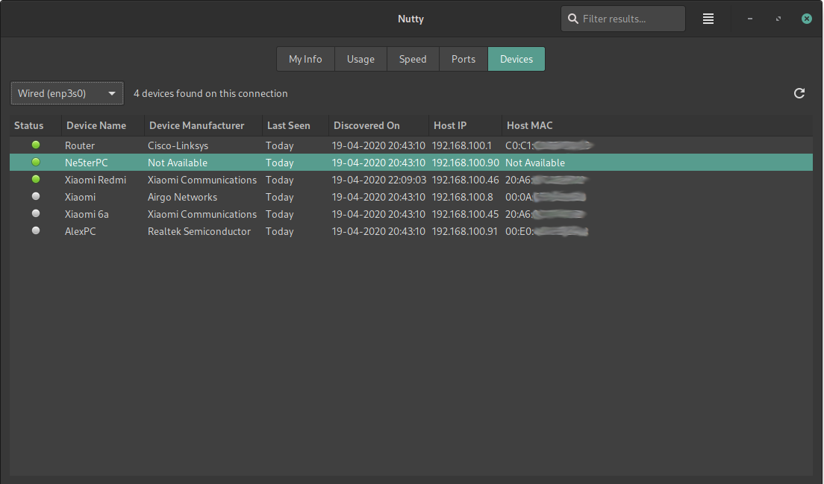Open the hamburger menu in header
Image resolution: width=824 pixels, height=484 pixels.
pos(708,19)
